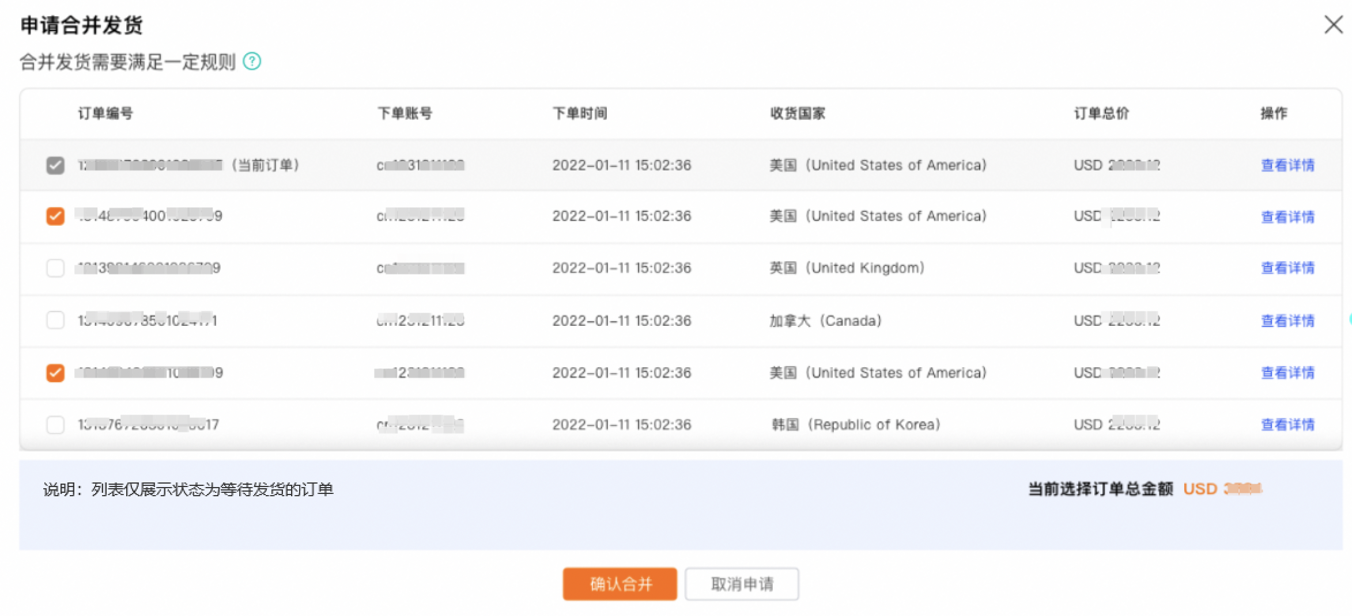The image size is (1352, 616).
Task: Check the Canada order checkbox
Action: (x=55, y=320)
